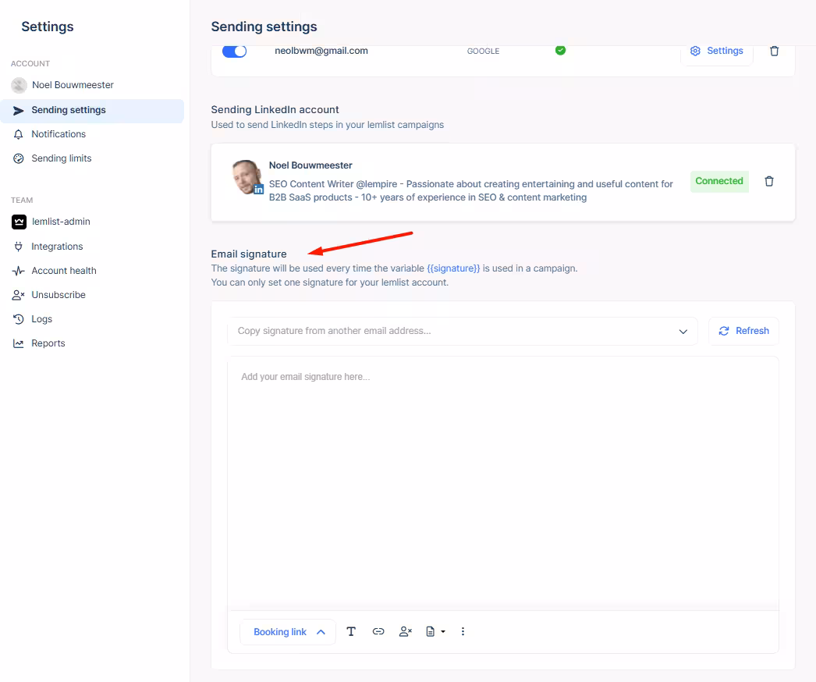The width and height of the screenshot is (816, 682).
Task: Click the Refresh signature button
Action: pos(743,331)
